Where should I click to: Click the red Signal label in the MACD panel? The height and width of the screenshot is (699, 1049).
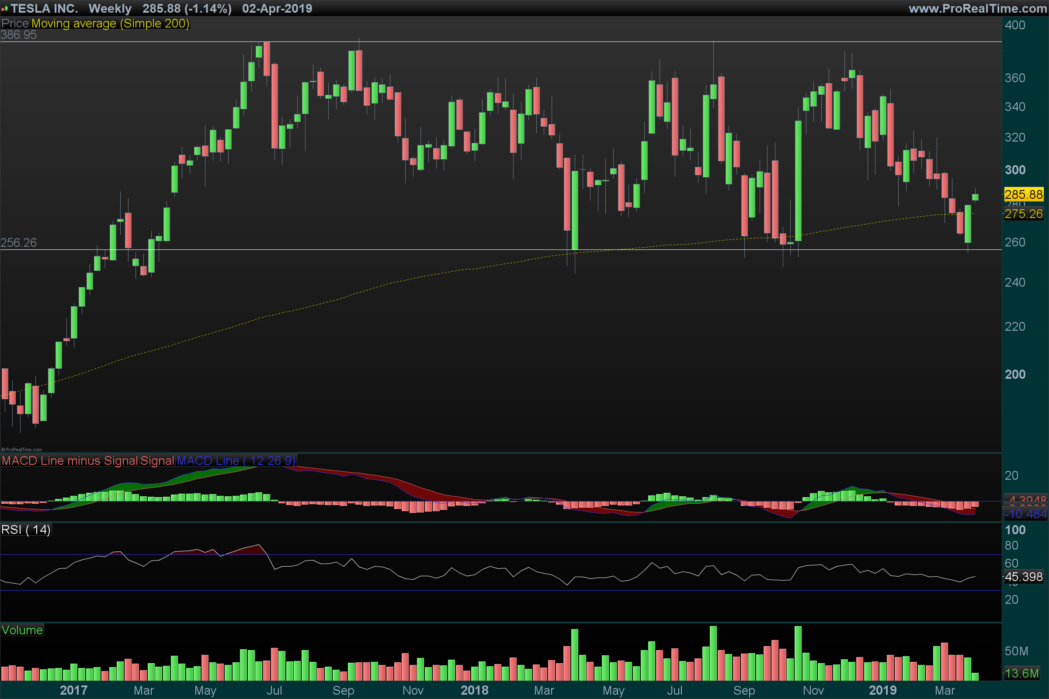(x=157, y=460)
